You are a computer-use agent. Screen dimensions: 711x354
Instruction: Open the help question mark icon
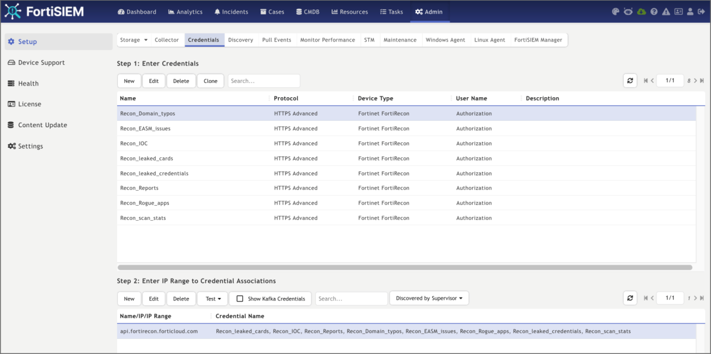click(x=654, y=12)
